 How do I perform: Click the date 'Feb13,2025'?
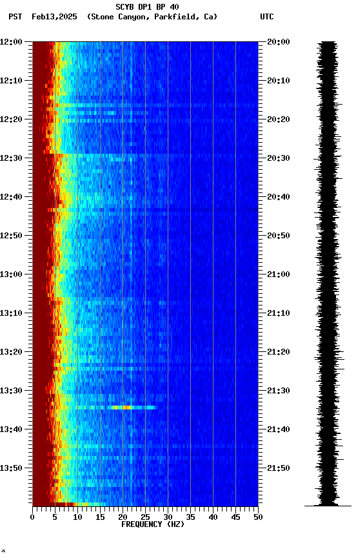pyautogui.click(x=54, y=17)
